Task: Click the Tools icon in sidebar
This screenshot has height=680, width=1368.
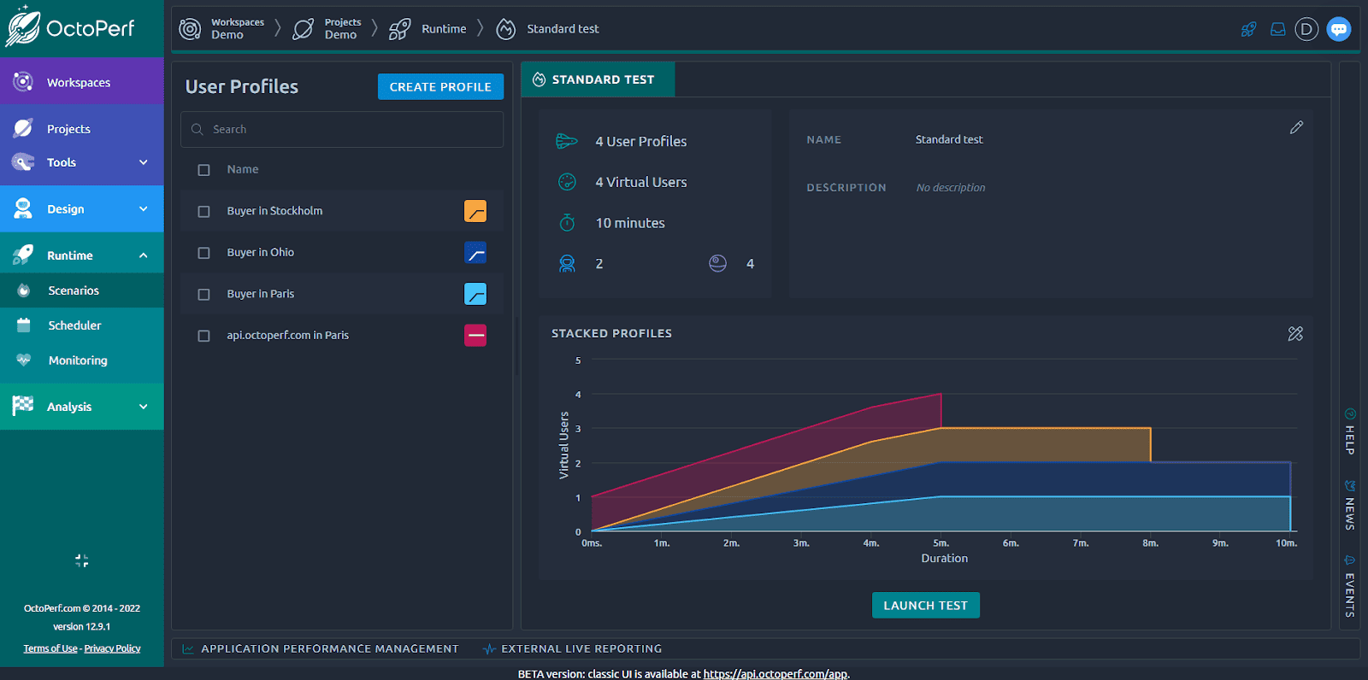Action: (23, 161)
